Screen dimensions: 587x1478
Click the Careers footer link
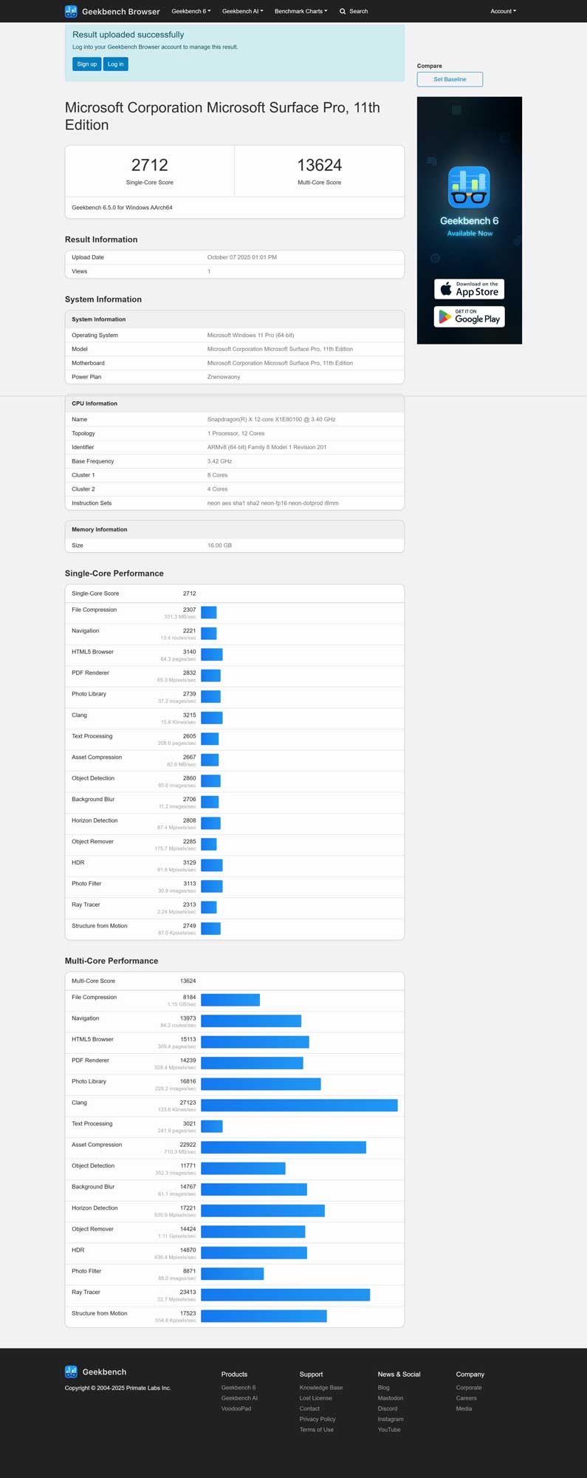click(466, 1398)
